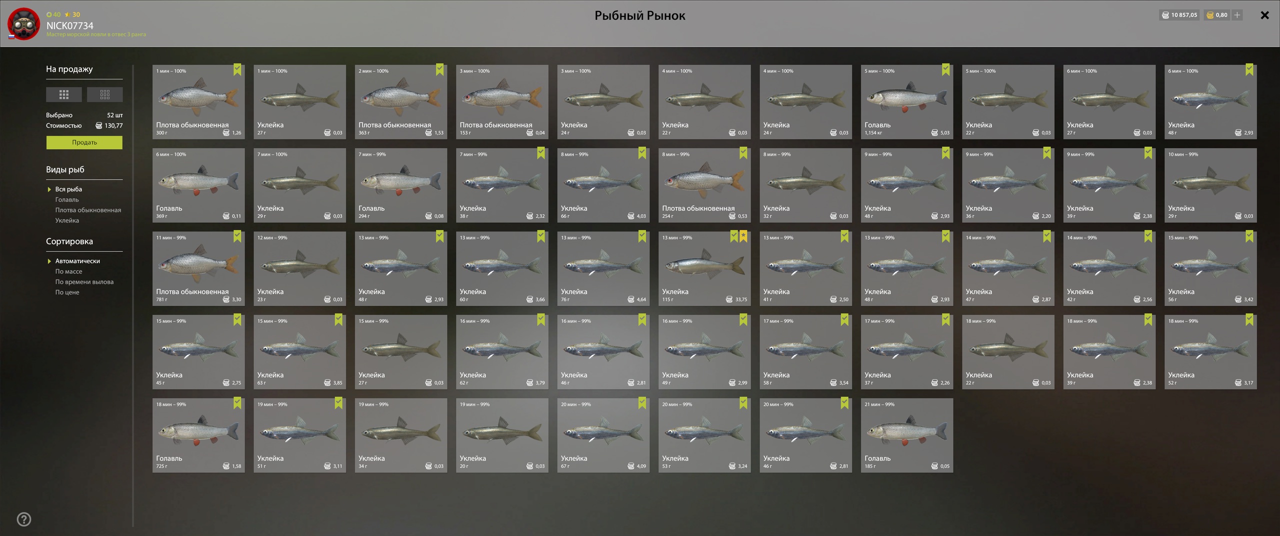
Task: Filter fish list by Голавль
Action: click(67, 199)
